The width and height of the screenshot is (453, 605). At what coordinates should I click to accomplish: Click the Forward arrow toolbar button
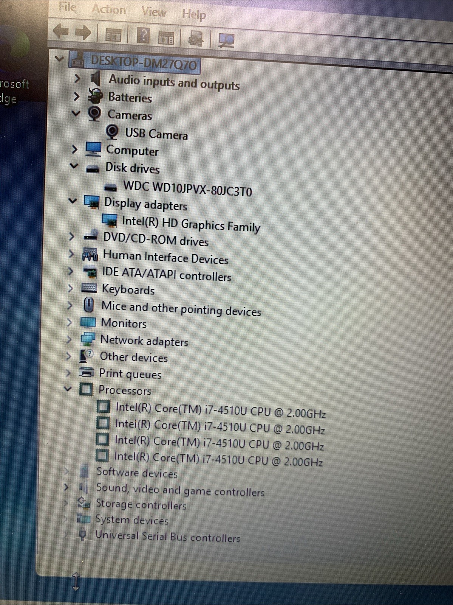(83, 33)
